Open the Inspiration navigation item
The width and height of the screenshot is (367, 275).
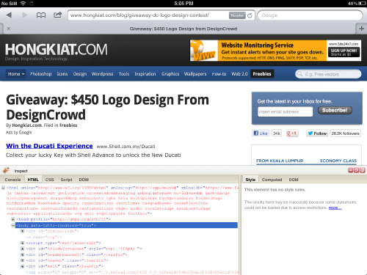point(145,74)
